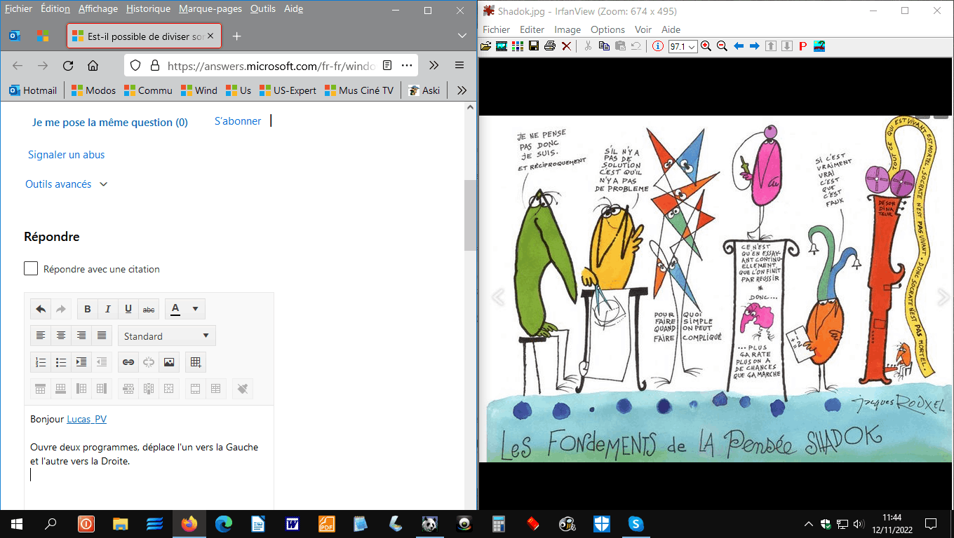Open Firefox page actions three dots

pos(407,66)
